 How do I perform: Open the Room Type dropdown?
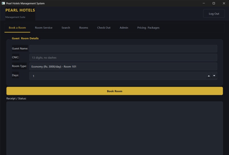click(123, 66)
